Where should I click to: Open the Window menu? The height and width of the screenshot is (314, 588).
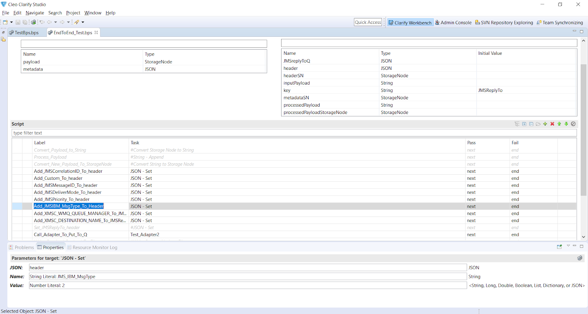[x=93, y=13]
